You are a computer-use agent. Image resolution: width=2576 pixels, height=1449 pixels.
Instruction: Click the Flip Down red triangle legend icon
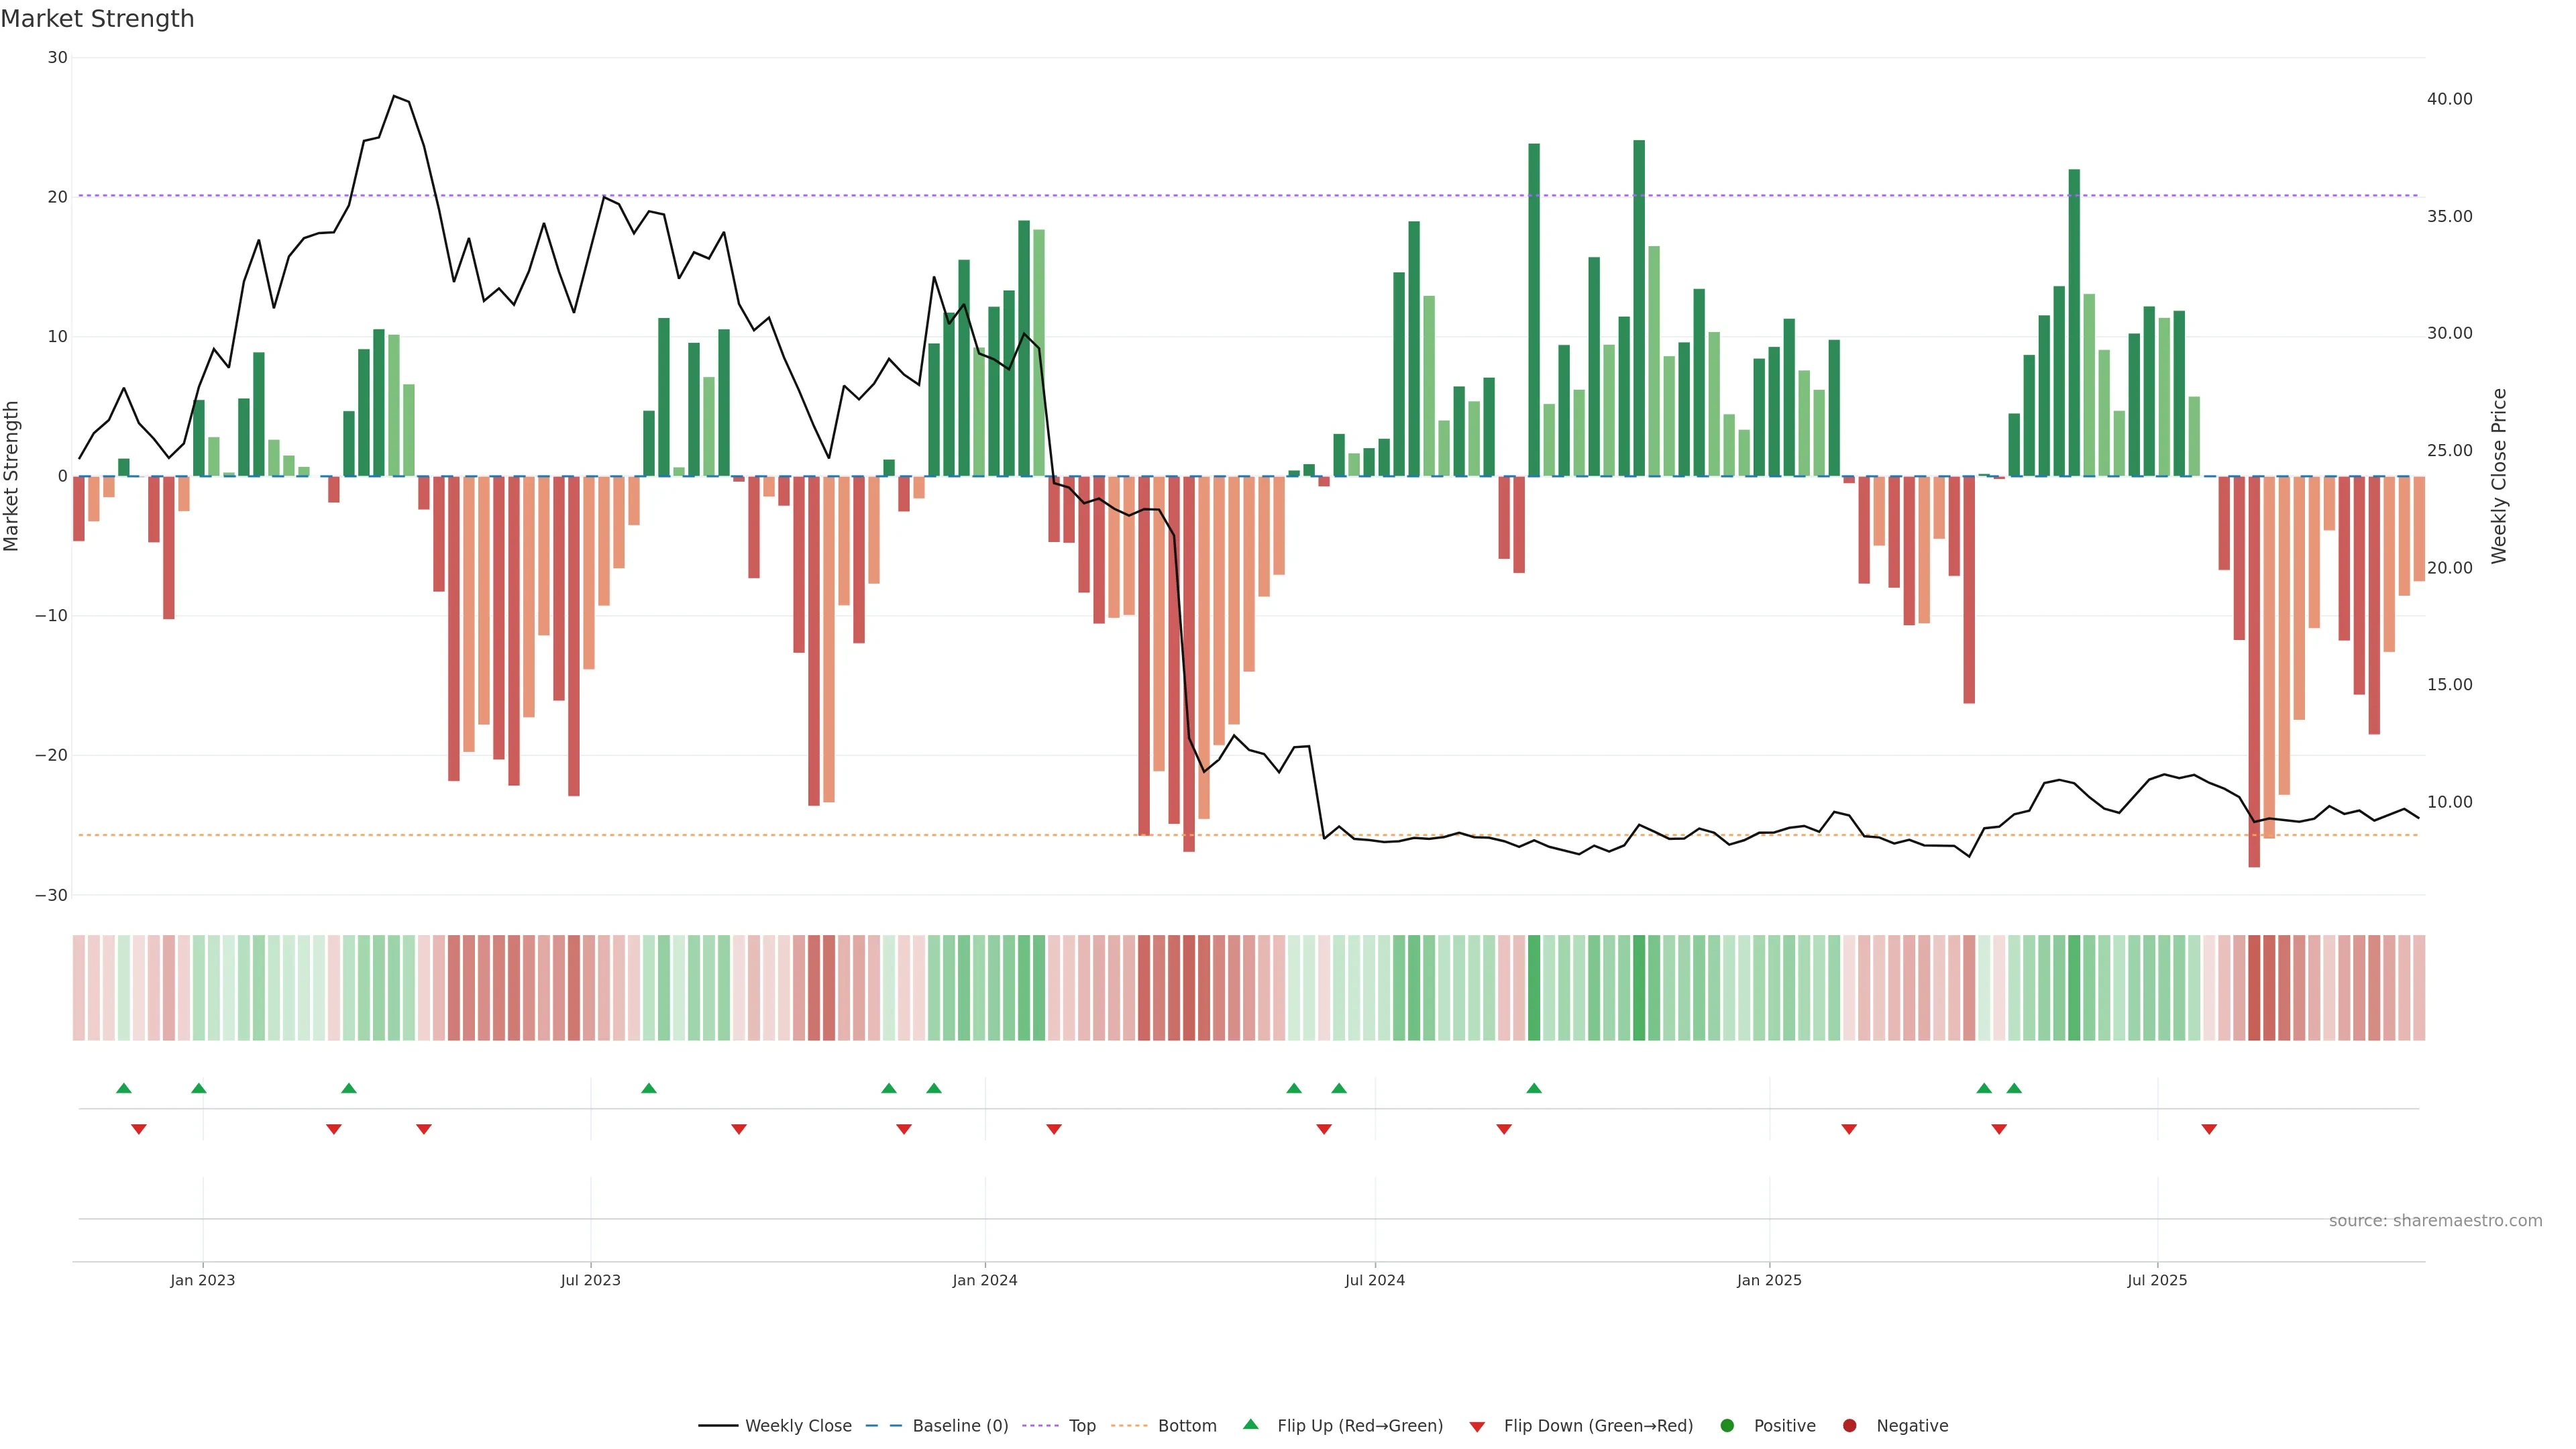click(x=1477, y=1427)
